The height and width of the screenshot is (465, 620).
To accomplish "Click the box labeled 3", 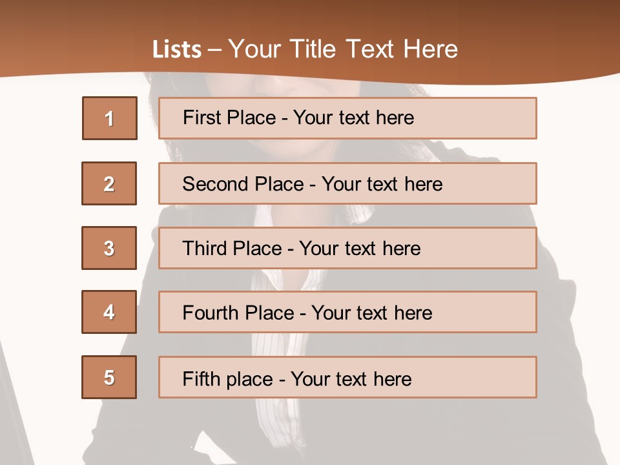I will click(109, 248).
